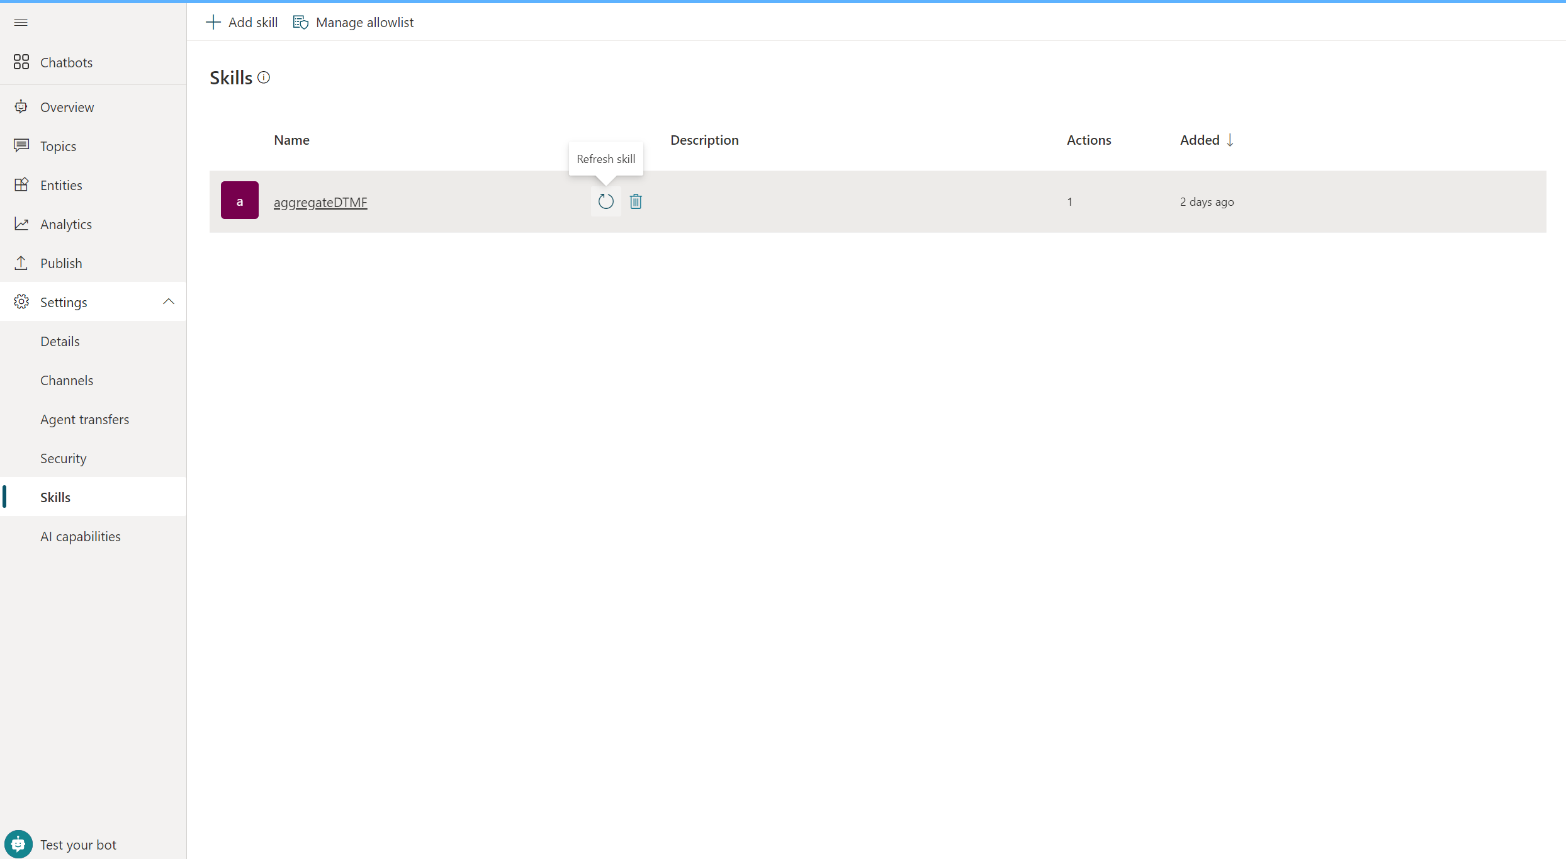Click the Topics chat icon
This screenshot has height=859, width=1566.
click(21, 146)
